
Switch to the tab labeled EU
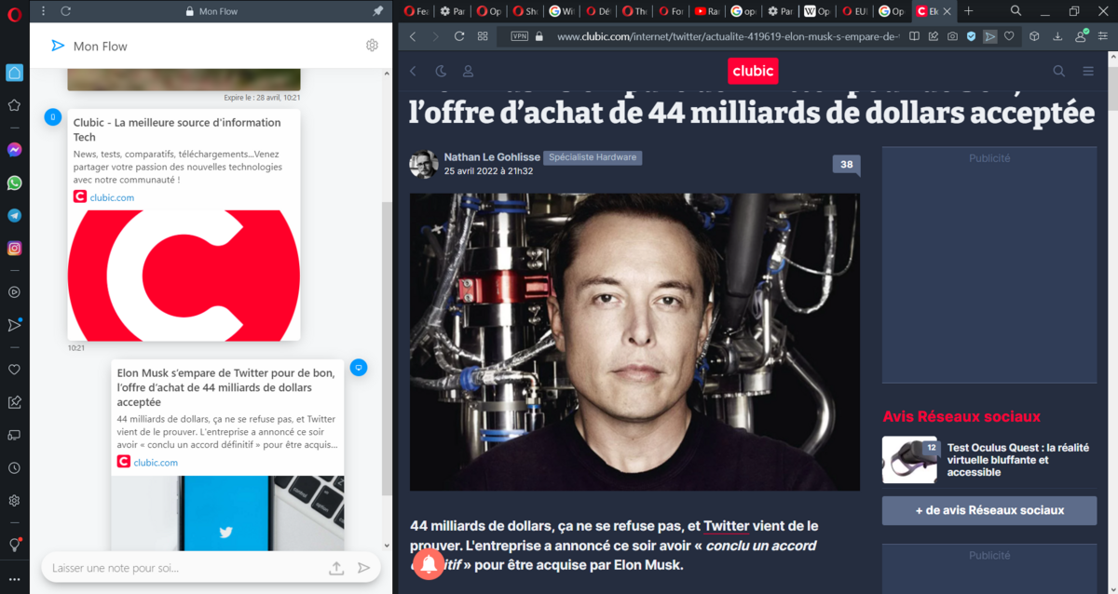point(853,11)
